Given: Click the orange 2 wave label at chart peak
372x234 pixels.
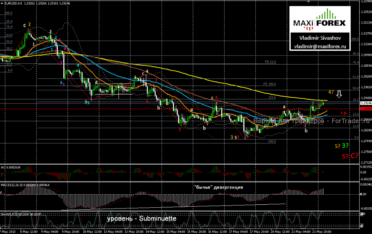Looking at the screenshot, I should (x=29, y=24).
